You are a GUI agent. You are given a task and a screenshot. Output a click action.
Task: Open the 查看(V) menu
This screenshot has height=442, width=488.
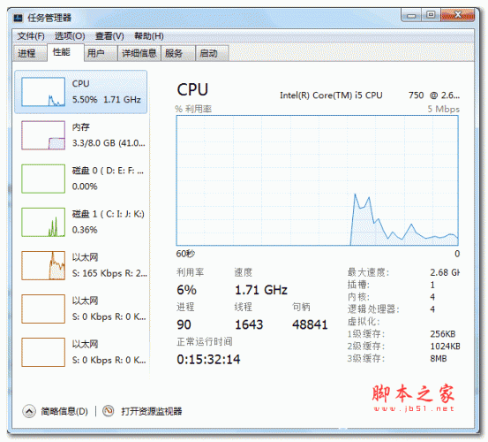(109, 36)
